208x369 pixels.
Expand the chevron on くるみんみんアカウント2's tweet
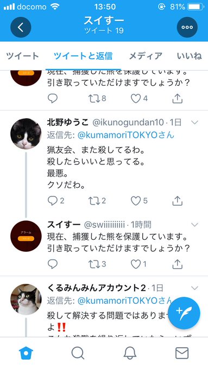pos(195,288)
